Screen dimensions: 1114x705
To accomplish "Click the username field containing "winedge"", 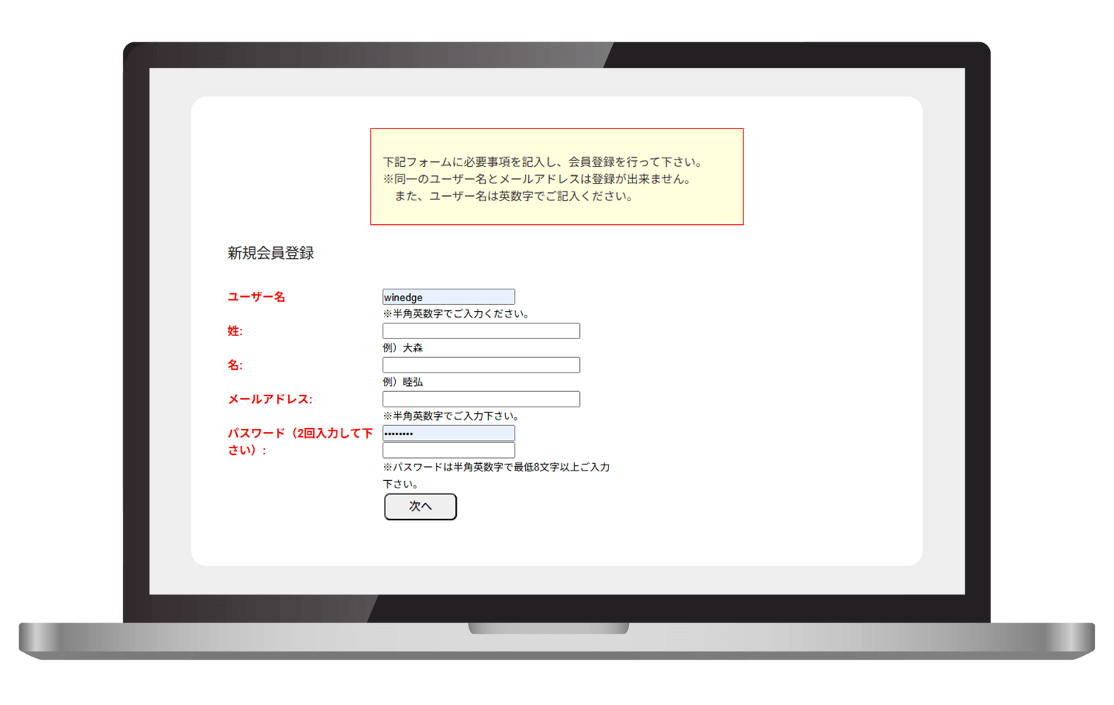I will pyautogui.click(x=448, y=297).
